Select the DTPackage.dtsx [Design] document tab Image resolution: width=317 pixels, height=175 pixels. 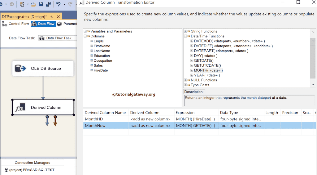click(x=24, y=17)
